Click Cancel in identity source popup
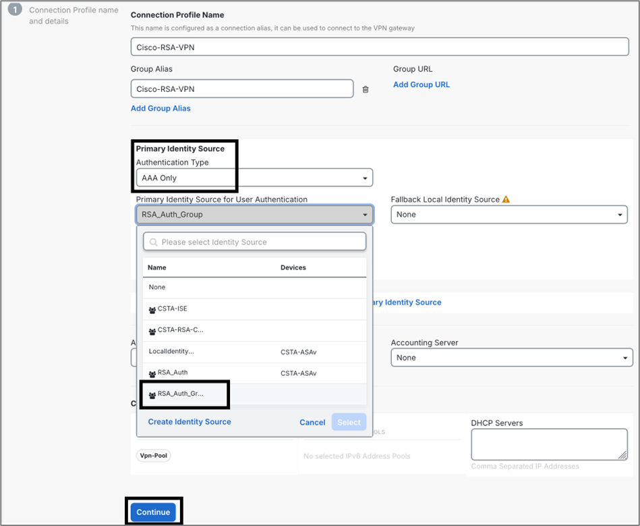Image resolution: width=640 pixels, height=526 pixels. [x=312, y=422]
